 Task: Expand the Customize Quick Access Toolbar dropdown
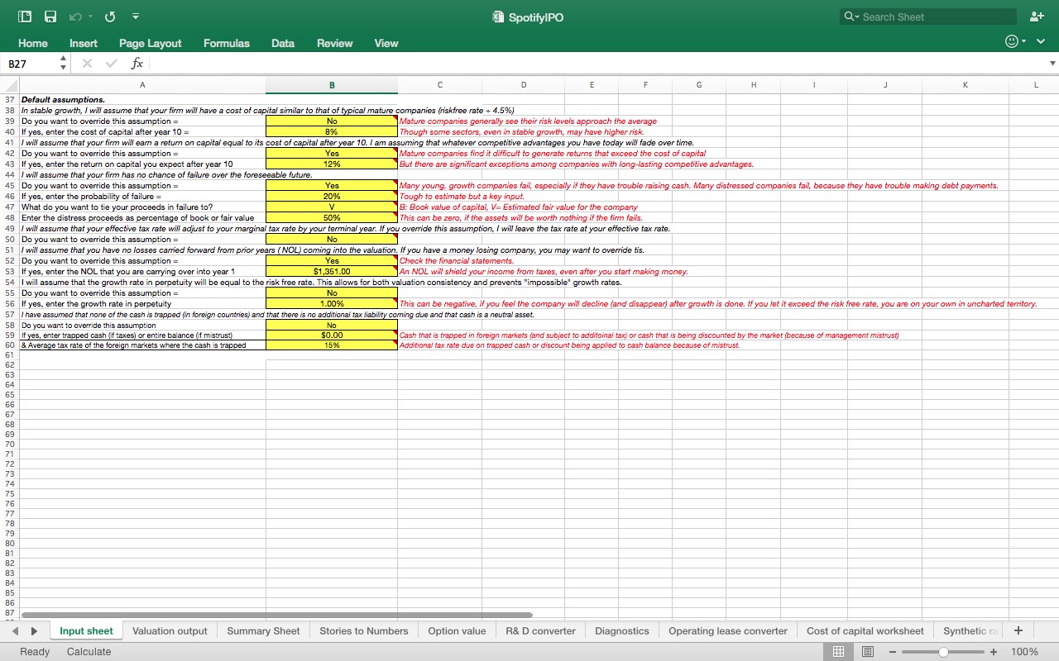click(x=135, y=16)
